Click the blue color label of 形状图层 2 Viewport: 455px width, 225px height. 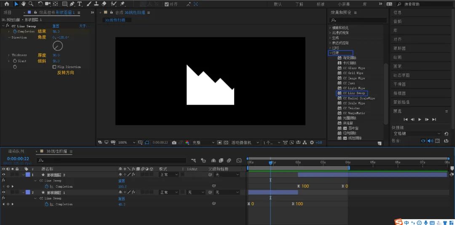coord(28,175)
